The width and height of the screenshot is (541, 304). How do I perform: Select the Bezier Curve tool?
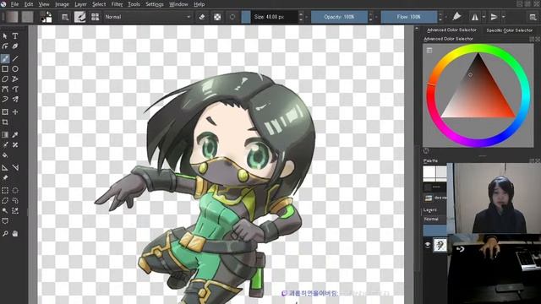click(x=5, y=90)
